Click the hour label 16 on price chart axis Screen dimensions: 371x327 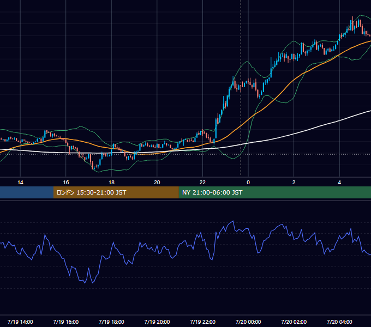66,183
